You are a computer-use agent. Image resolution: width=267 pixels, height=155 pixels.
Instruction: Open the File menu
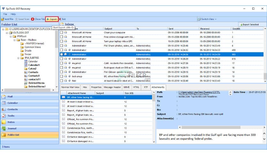click(5, 14)
